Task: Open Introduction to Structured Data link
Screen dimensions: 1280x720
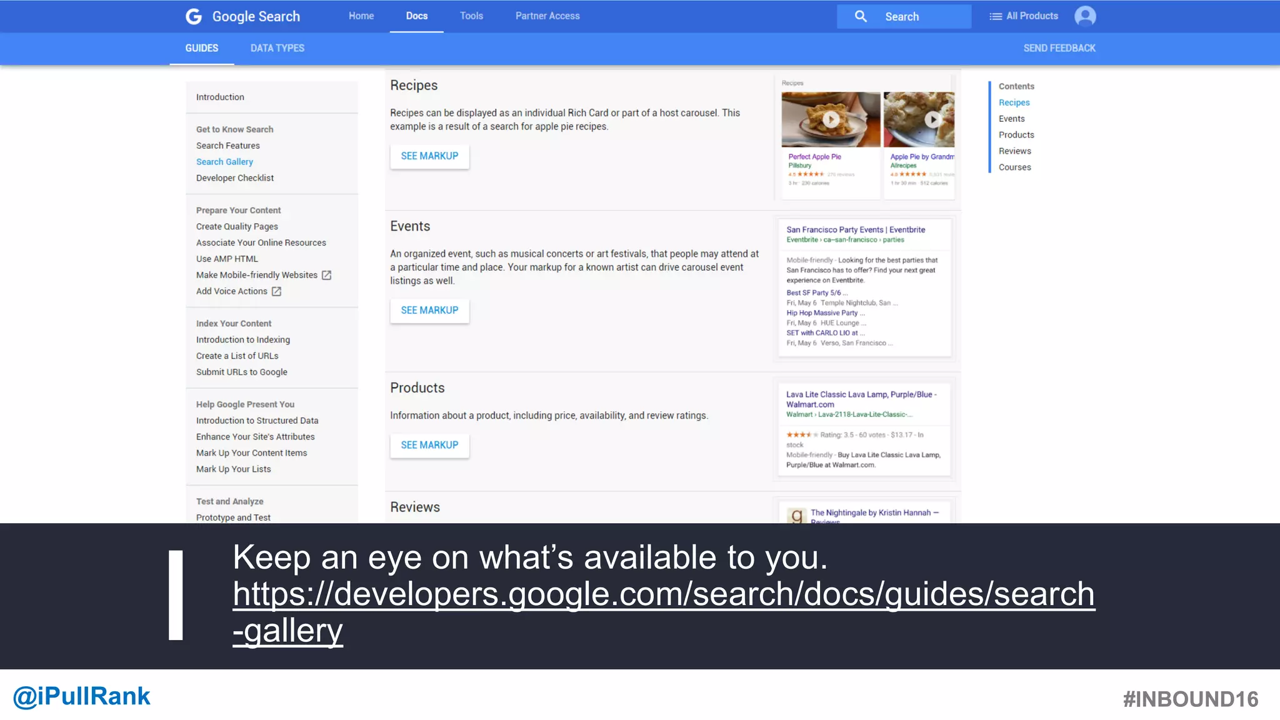Action: coord(257,421)
